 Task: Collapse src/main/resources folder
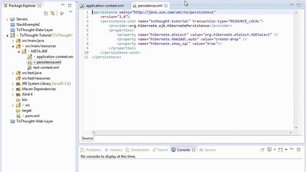click(13, 46)
